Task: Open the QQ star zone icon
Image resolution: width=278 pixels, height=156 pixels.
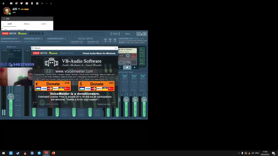Action: 16,3
